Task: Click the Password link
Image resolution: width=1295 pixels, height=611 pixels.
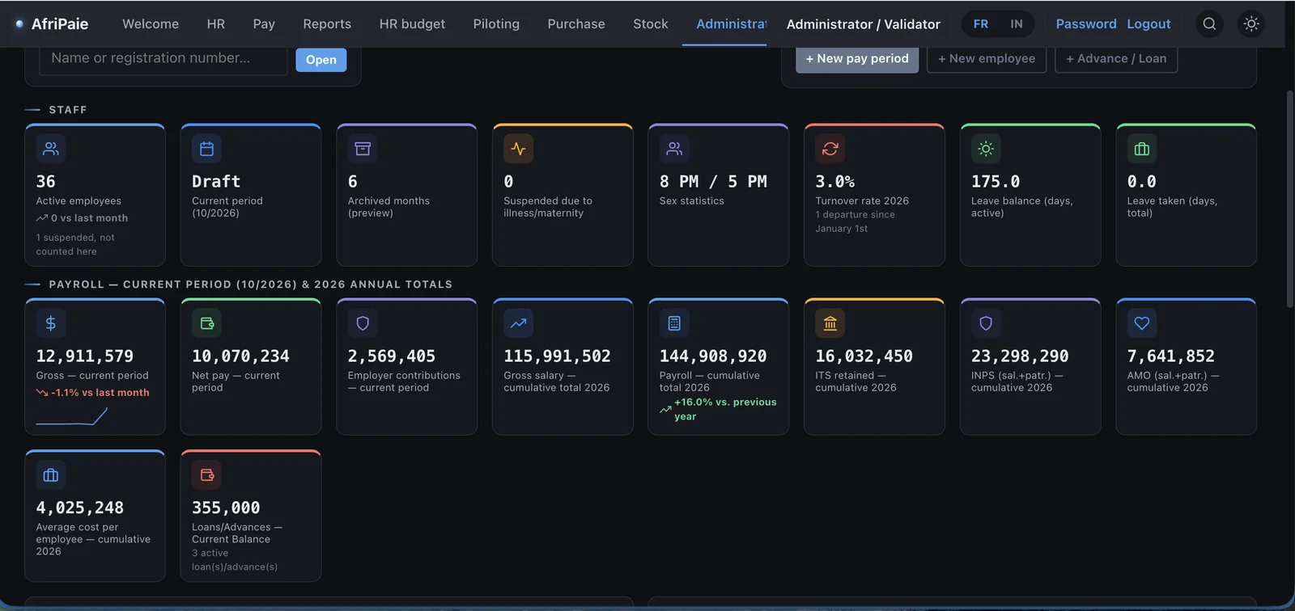Action: click(1086, 24)
